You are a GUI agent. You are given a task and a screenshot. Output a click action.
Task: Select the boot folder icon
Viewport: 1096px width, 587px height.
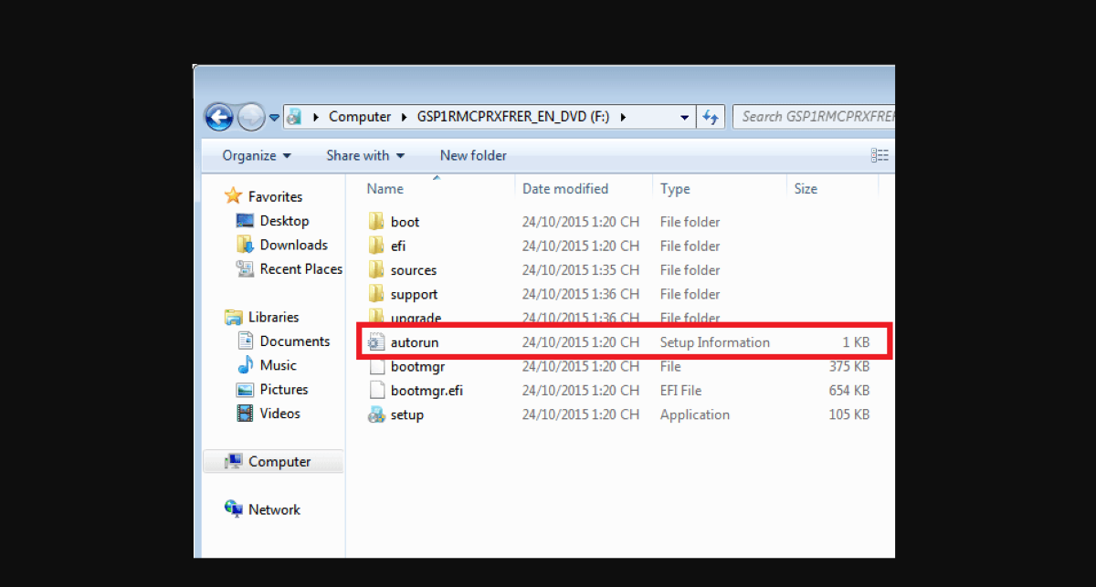coord(376,222)
